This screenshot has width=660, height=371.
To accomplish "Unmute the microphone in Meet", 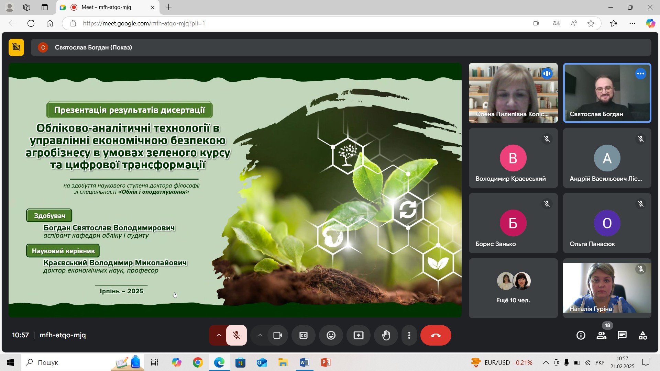I will point(236,335).
